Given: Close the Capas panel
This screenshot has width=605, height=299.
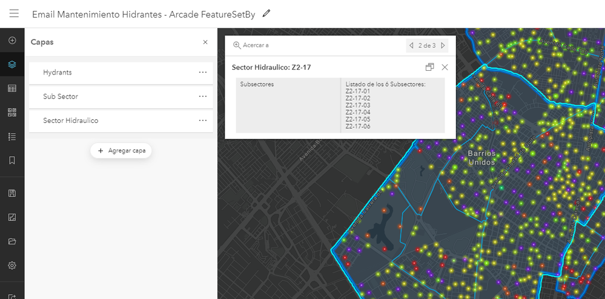Looking at the screenshot, I should [x=205, y=42].
